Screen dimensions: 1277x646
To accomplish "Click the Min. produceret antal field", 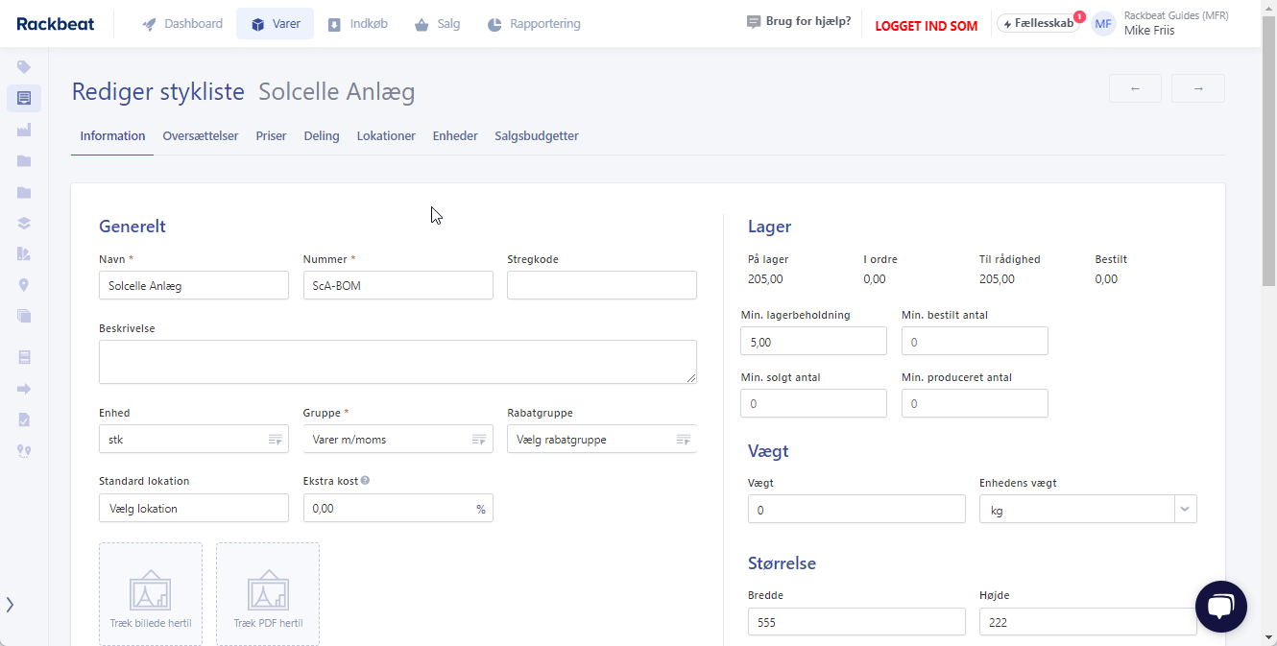I will tap(975, 403).
